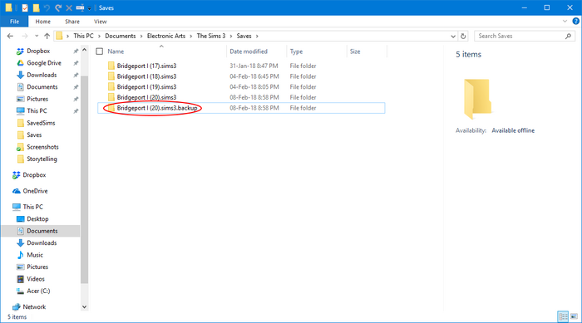582x323 pixels.
Task: Click the Back navigation arrow
Action: coord(10,36)
